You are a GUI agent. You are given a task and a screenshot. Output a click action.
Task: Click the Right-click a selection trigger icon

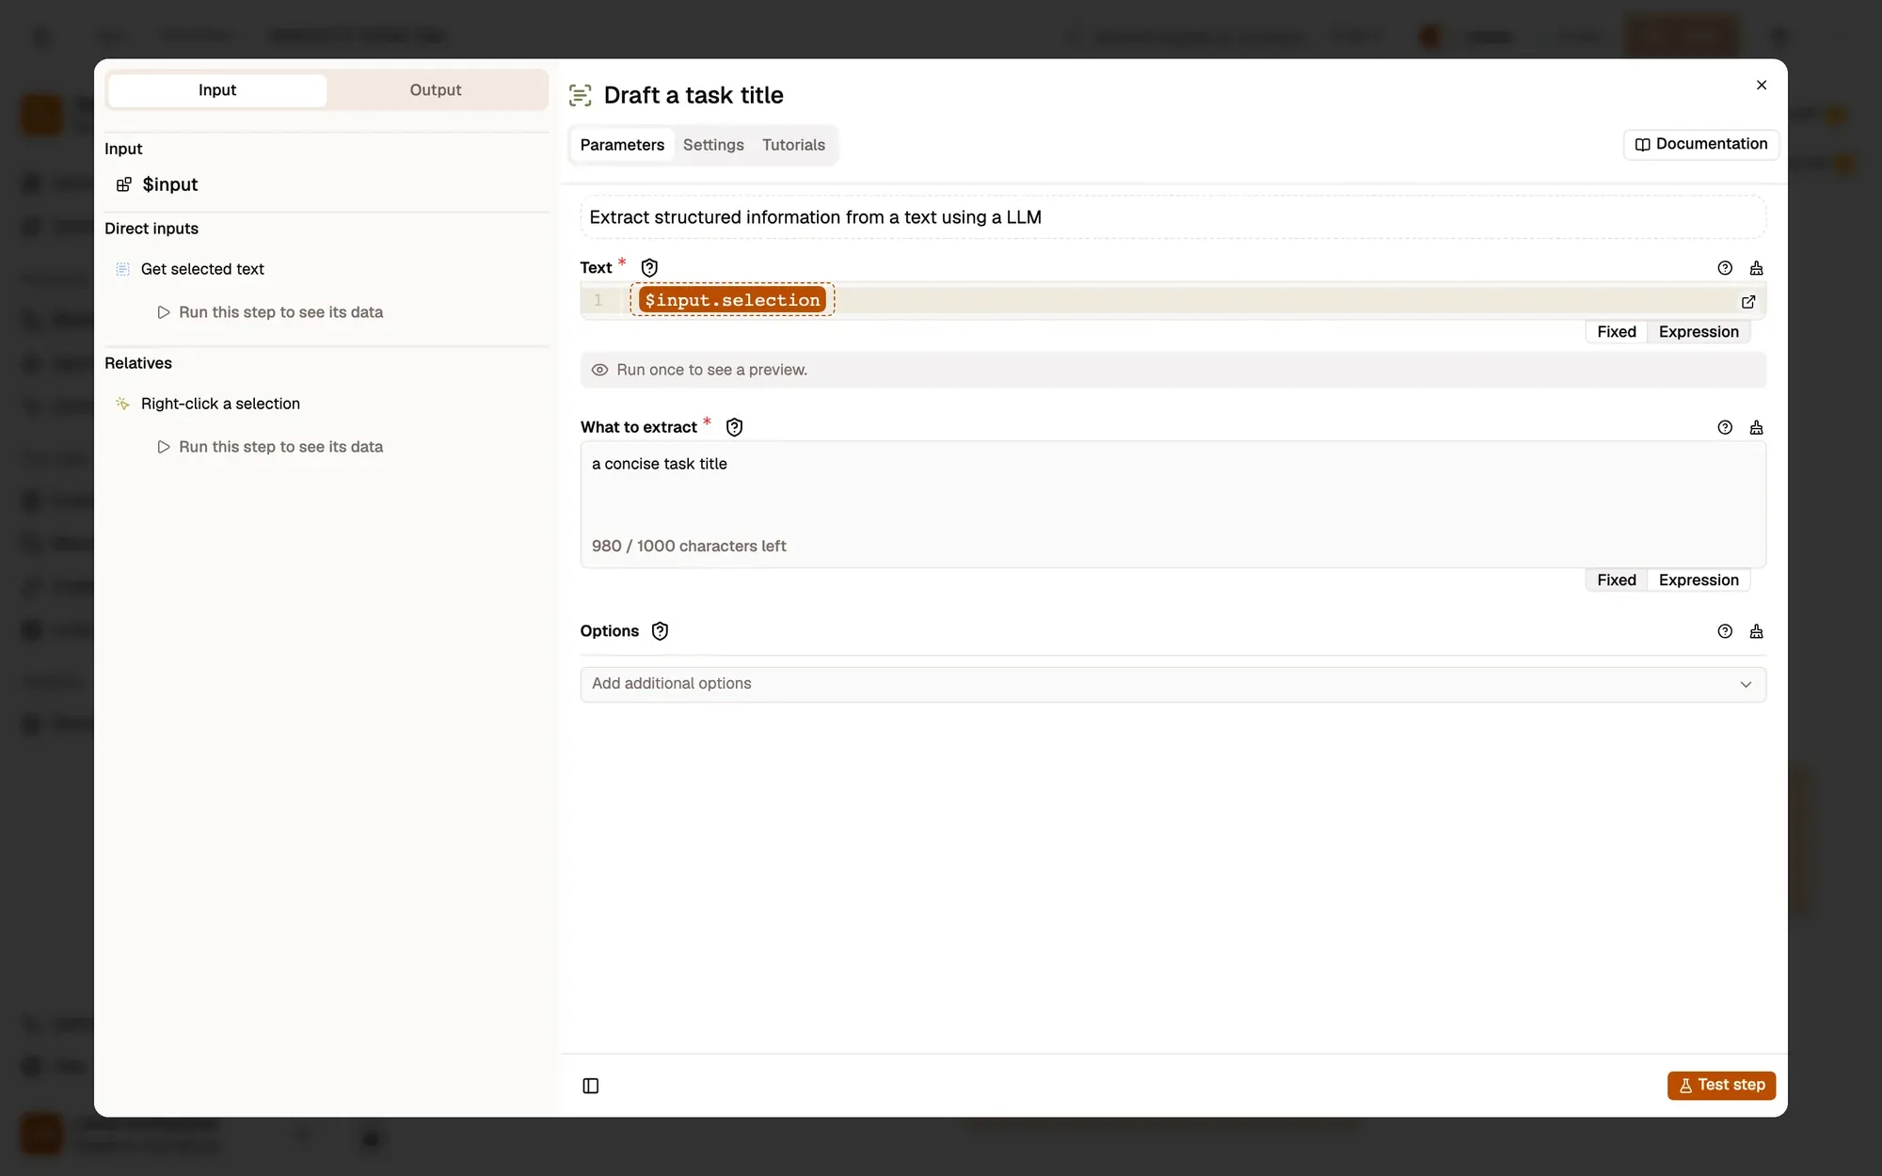coord(122,404)
